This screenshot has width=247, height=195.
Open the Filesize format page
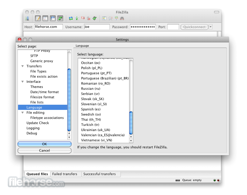coord(42,97)
